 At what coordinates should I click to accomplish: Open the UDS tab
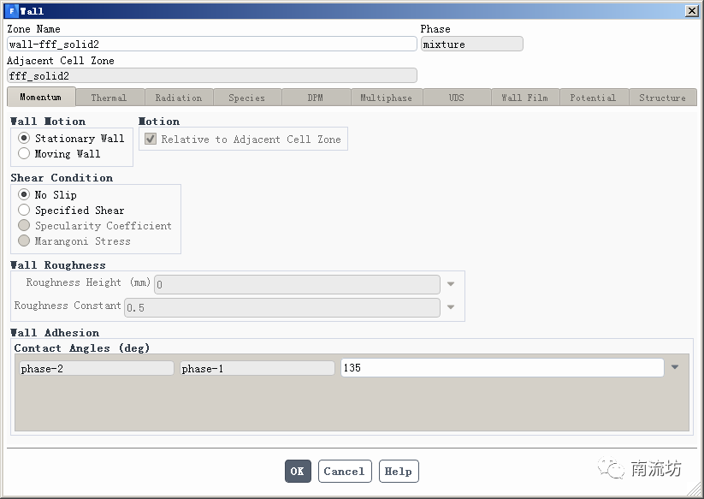click(x=456, y=98)
